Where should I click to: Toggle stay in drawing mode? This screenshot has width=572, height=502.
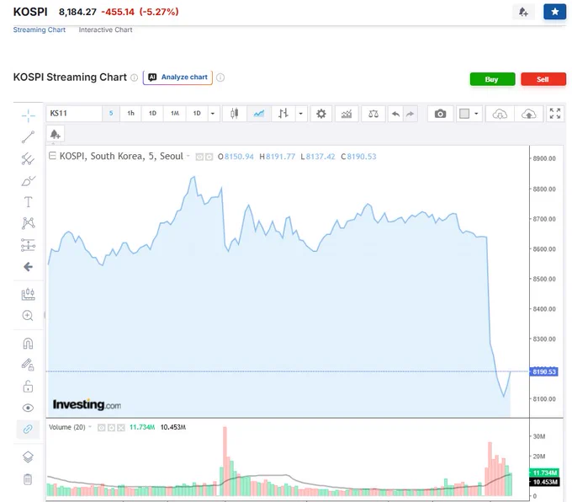pos(28,364)
